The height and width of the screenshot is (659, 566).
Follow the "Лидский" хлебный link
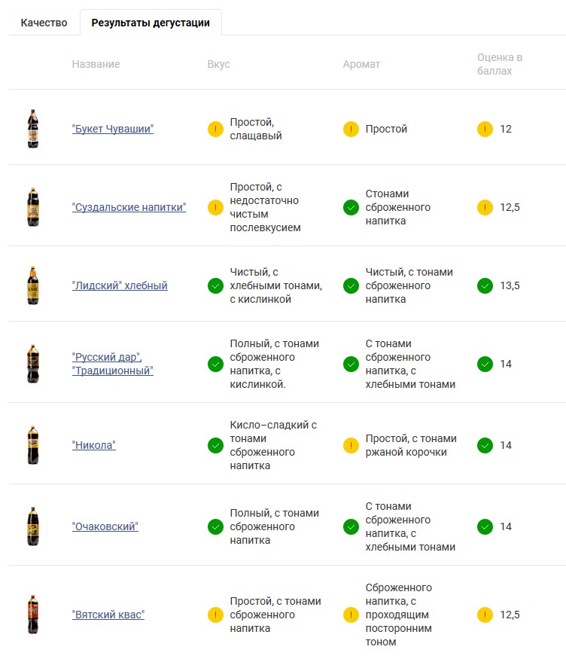pos(120,285)
